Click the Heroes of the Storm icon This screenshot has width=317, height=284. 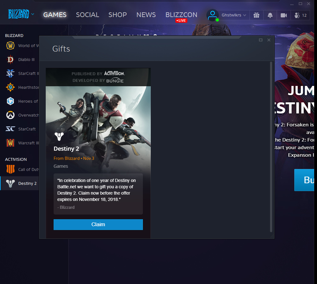click(x=10, y=101)
